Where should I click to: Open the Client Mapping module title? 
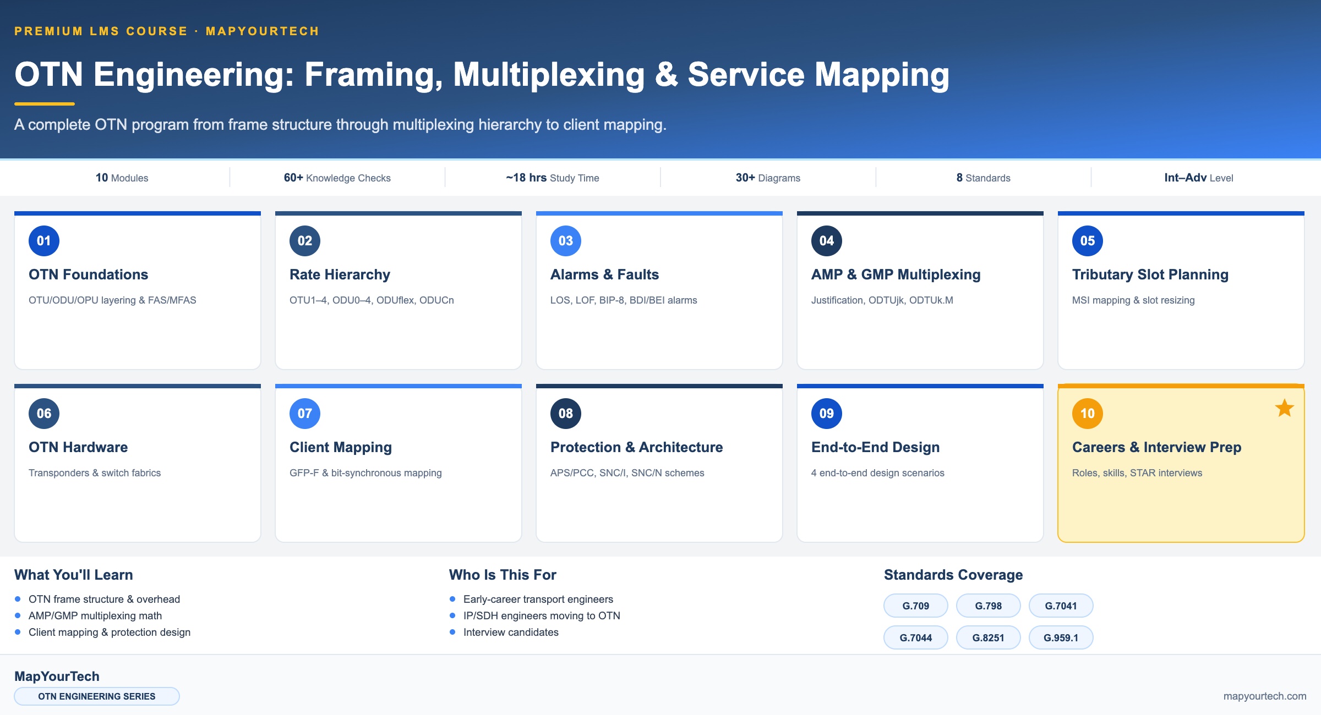point(341,447)
